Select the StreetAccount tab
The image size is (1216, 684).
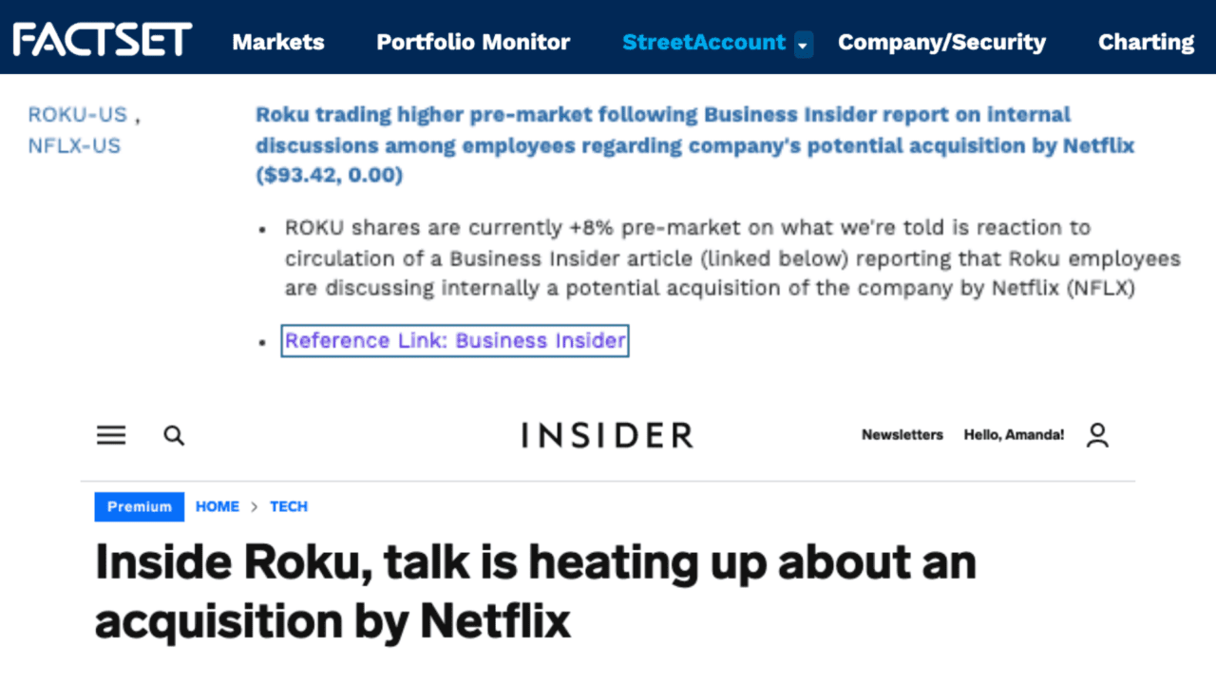point(704,42)
